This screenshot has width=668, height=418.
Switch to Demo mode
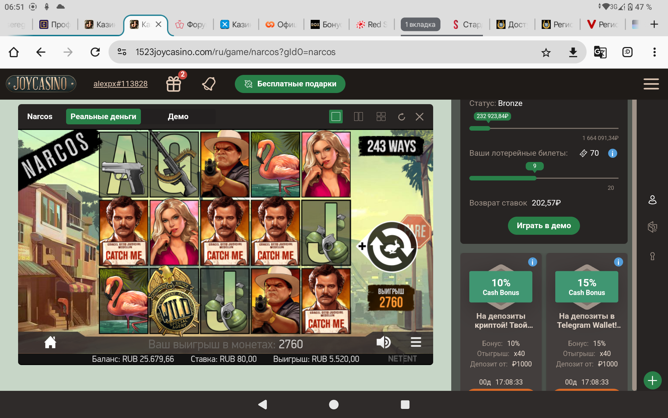pyautogui.click(x=178, y=117)
